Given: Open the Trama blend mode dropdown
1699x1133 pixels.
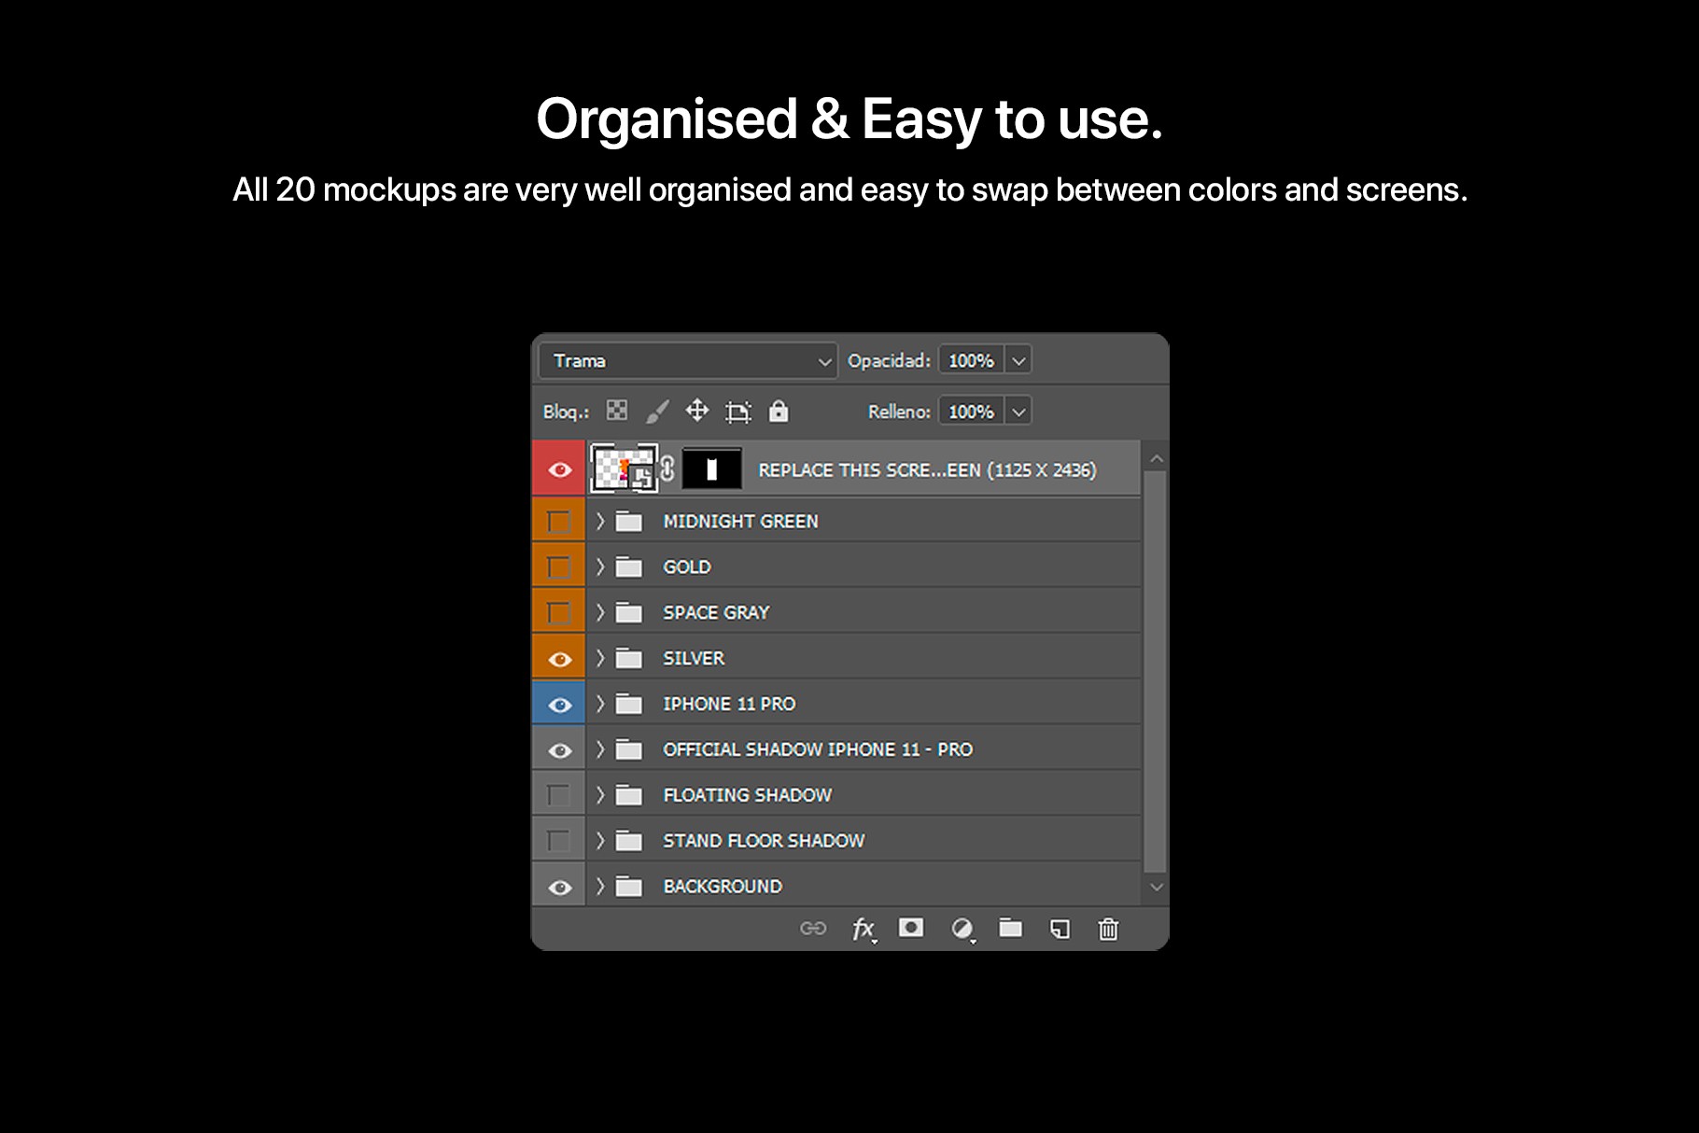Looking at the screenshot, I should pos(687,360).
